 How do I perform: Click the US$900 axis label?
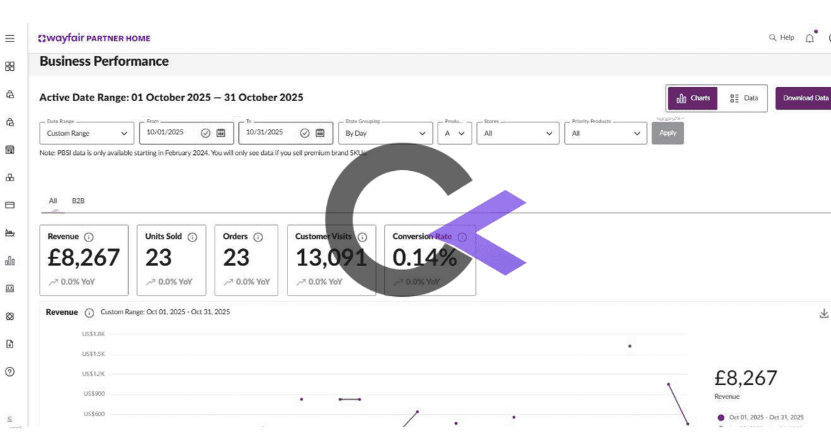tap(93, 394)
